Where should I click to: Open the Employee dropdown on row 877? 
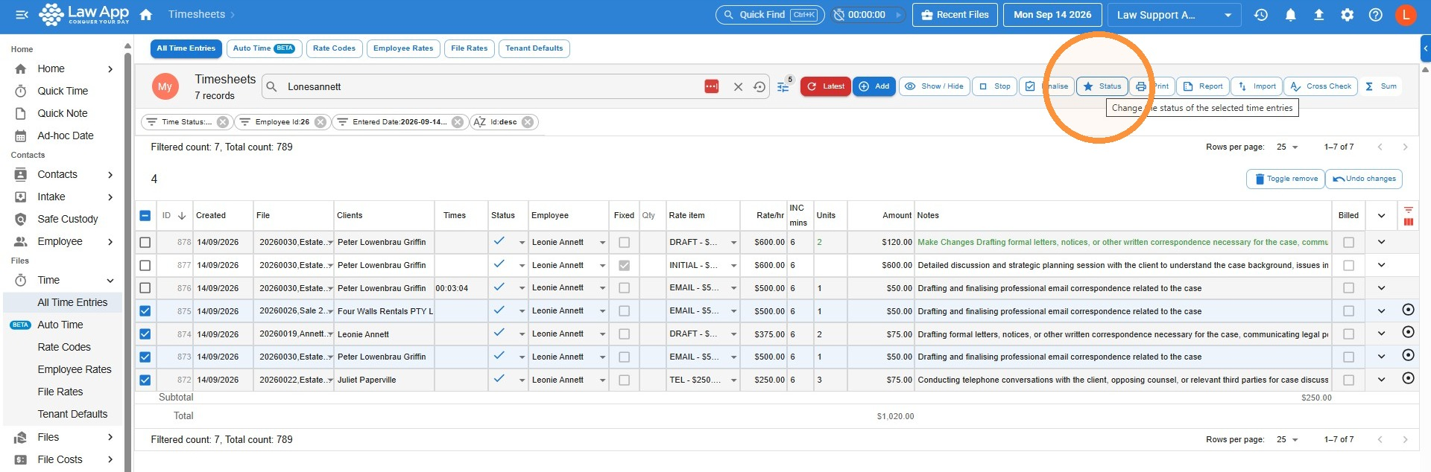602,266
